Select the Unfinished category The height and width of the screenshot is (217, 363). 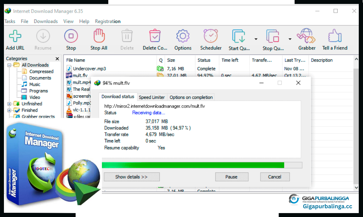(32, 104)
